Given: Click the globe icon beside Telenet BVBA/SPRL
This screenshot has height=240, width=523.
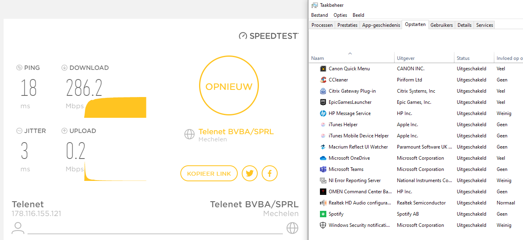Looking at the screenshot, I should (189, 134).
